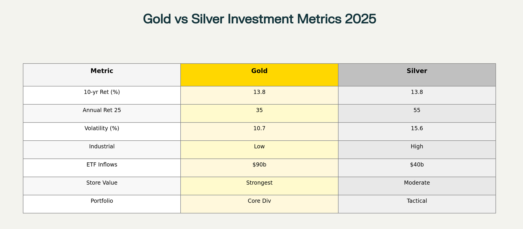This screenshot has width=523, height=229.
Task: Select the Industrial row label
Action: (x=102, y=147)
